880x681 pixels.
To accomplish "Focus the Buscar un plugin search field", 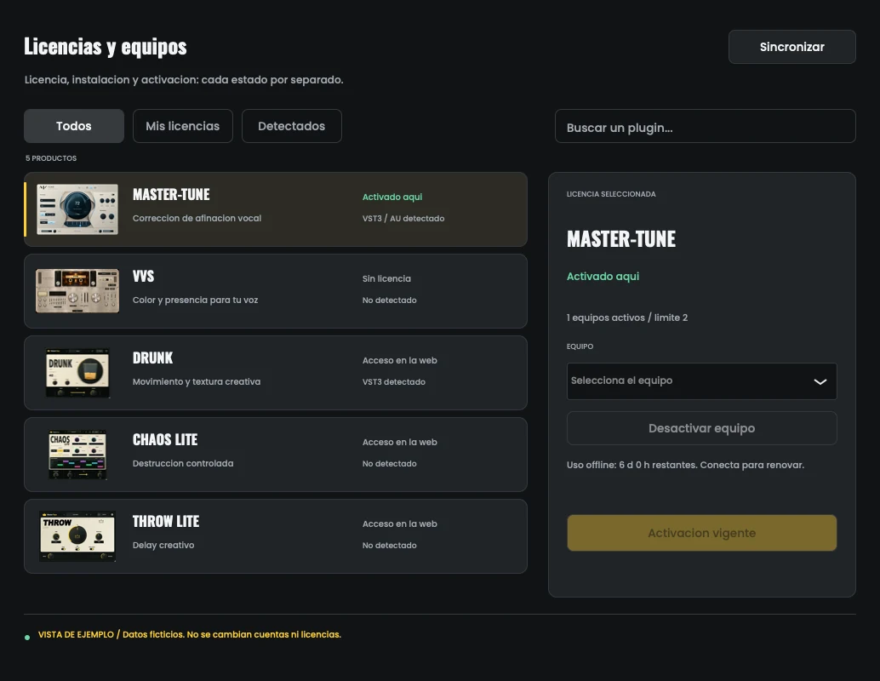I will (x=705, y=128).
